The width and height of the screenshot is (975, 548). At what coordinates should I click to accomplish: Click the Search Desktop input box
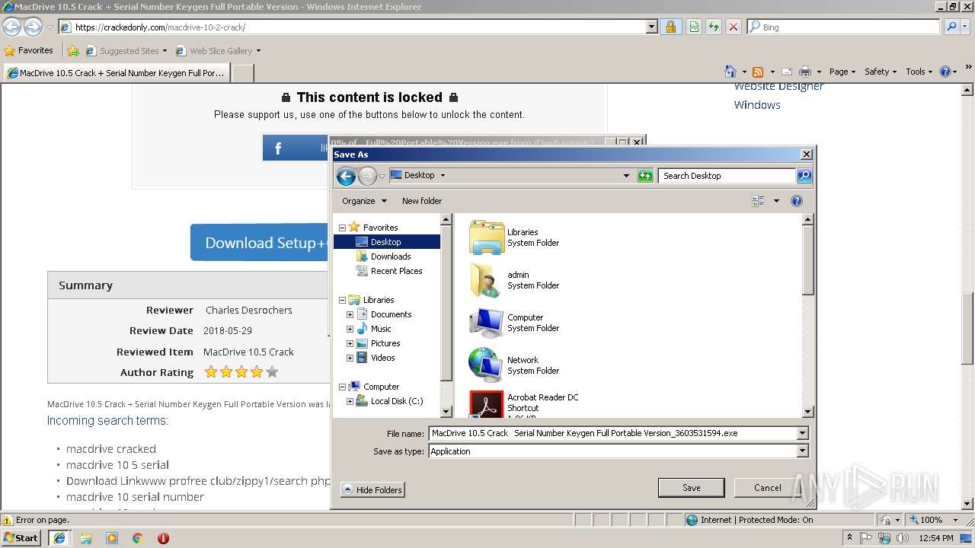(727, 176)
